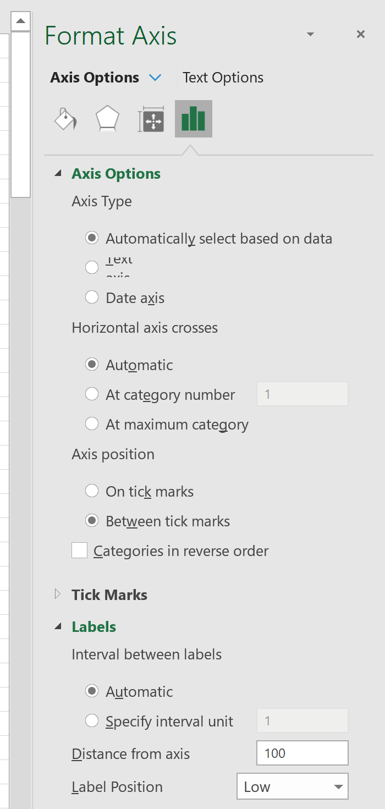Click the scrollbar up arrow

[21, 21]
